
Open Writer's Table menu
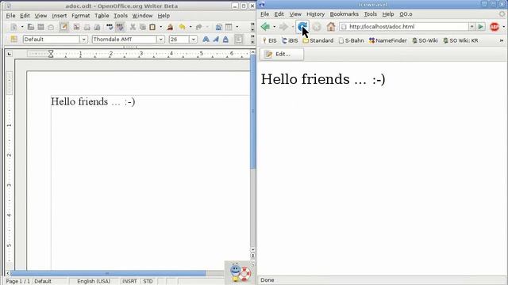click(102, 16)
